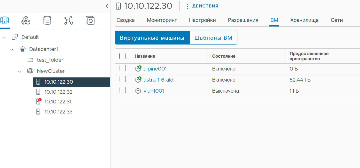The image size is (360, 168).
Task: Select Default in the inventory tree
Action: point(30,37)
